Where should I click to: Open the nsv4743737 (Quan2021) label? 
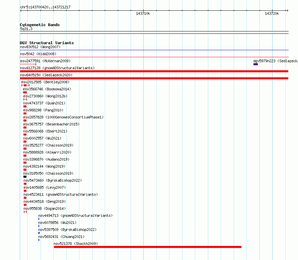click(x=44, y=103)
